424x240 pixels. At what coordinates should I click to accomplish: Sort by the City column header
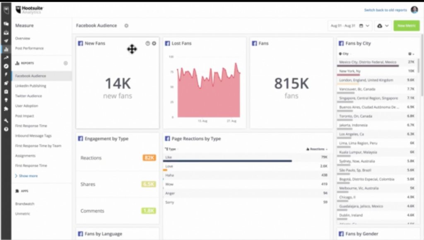tap(344, 54)
